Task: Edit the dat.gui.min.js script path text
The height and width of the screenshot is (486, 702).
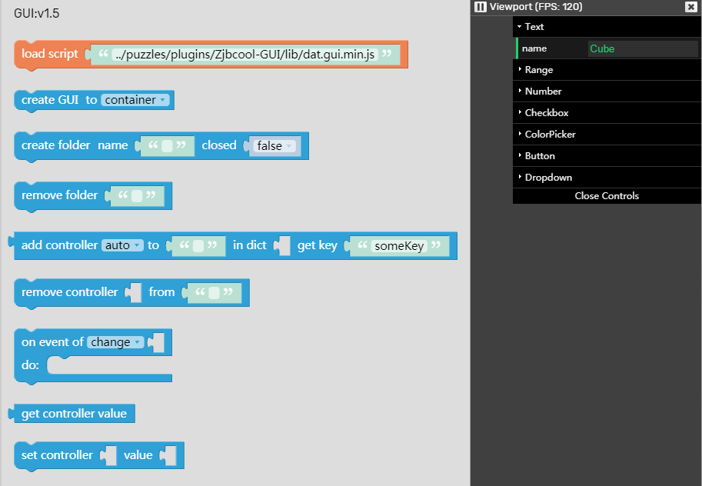Action: click(245, 55)
